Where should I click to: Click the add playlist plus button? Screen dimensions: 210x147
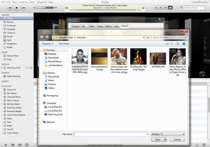(x=6, y=145)
